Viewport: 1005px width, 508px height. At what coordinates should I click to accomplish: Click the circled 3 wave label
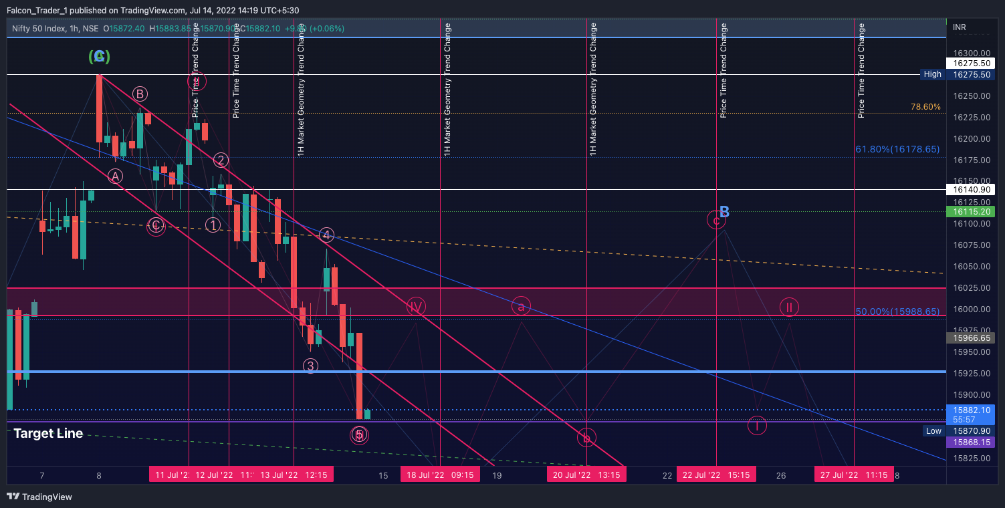point(310,366)
